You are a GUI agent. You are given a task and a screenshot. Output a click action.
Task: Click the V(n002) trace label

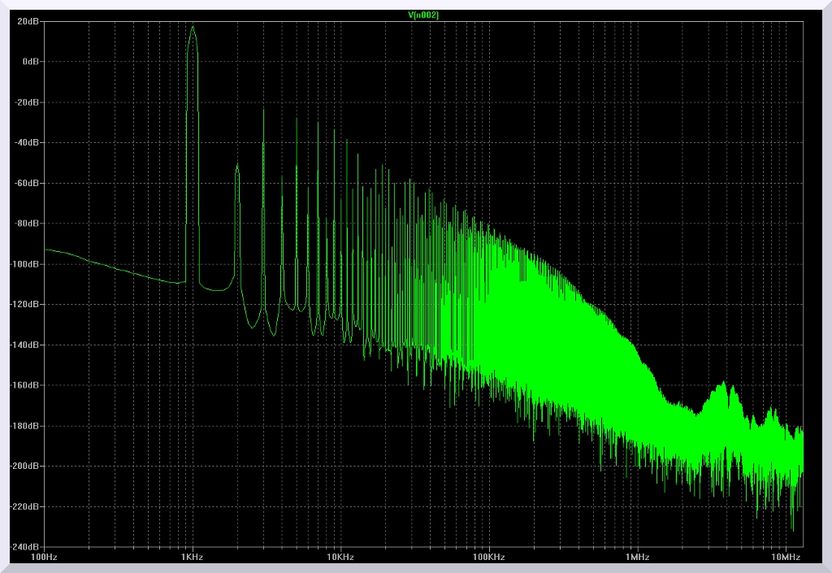pyautogui.click(x=423, y=15)
